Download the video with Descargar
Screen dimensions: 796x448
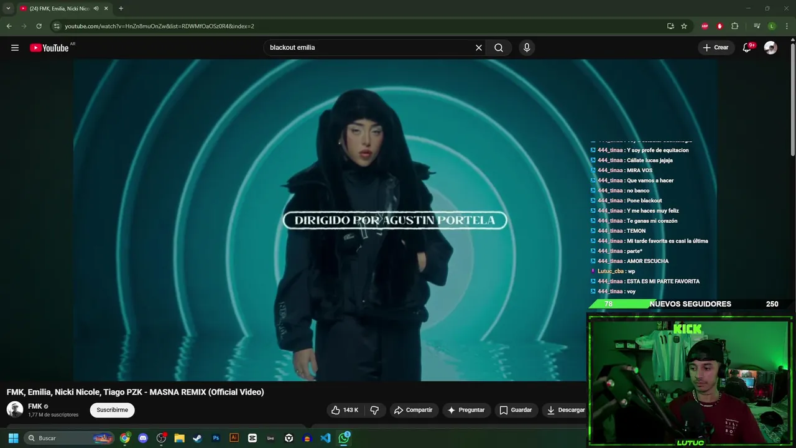[x=566, y=410]
